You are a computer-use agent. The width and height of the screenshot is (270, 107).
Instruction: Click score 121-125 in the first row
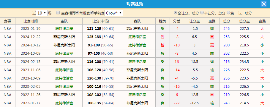[x=94, y=29]
